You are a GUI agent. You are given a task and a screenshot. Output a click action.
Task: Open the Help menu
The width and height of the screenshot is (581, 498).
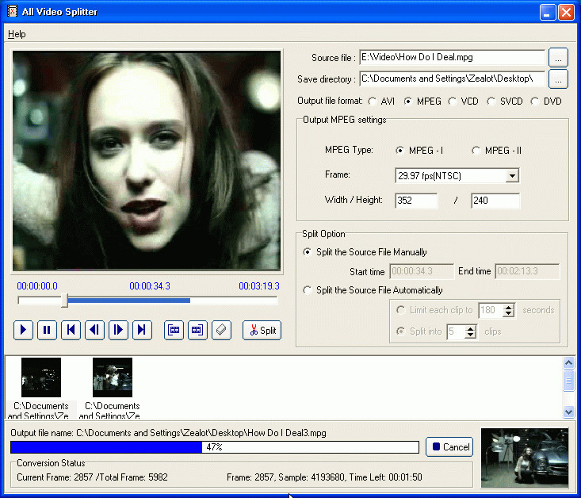tap(17, 34)
